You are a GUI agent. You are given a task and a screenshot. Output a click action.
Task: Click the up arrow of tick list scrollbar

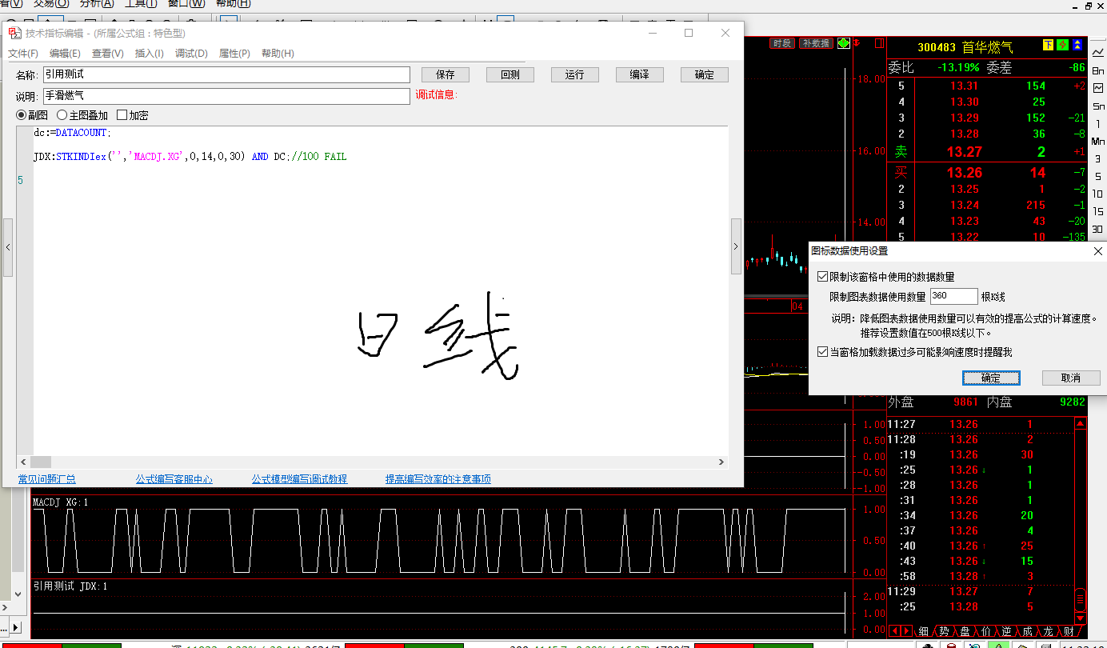[x=1081, y=423]
